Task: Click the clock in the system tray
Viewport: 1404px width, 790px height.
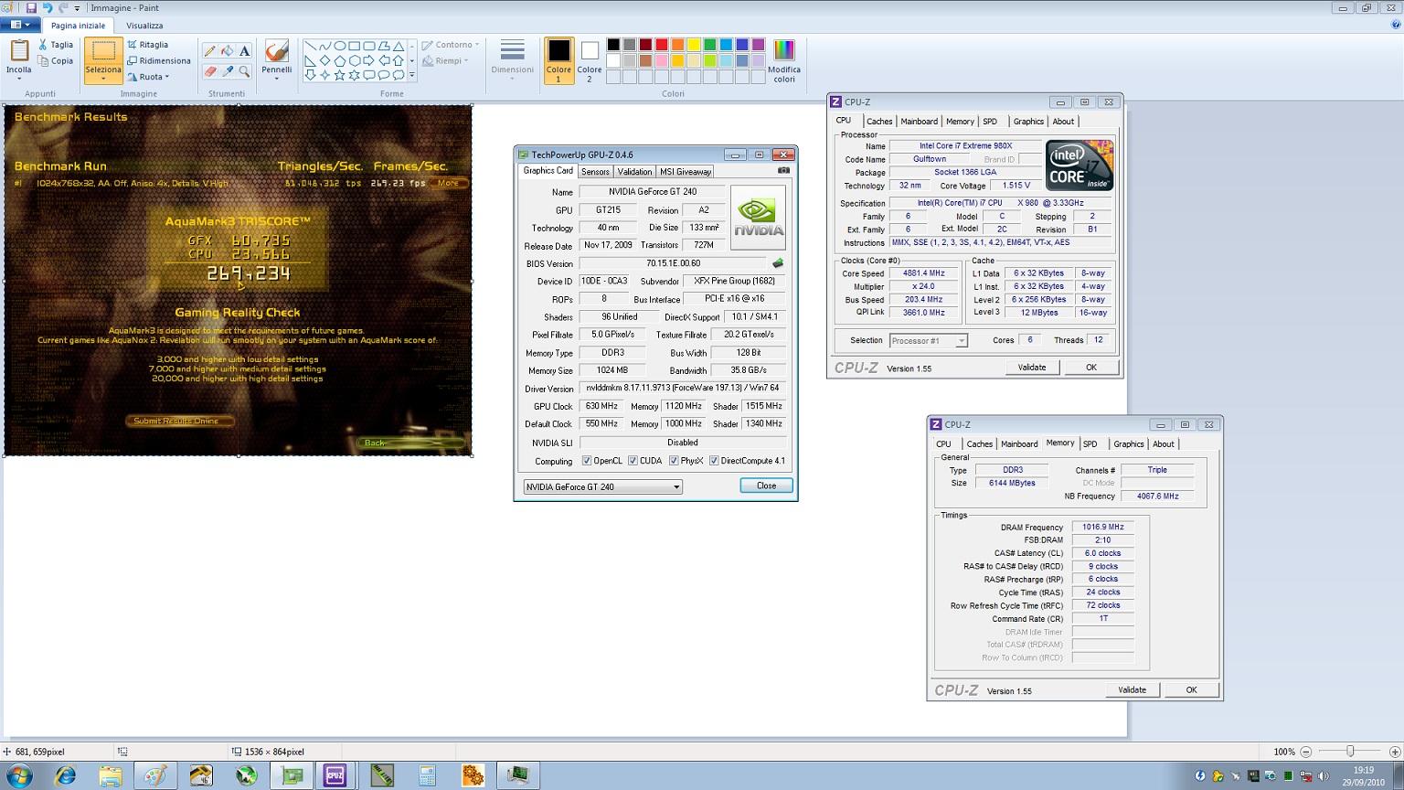Action: pyautogui.click(x=1363, y=776)
